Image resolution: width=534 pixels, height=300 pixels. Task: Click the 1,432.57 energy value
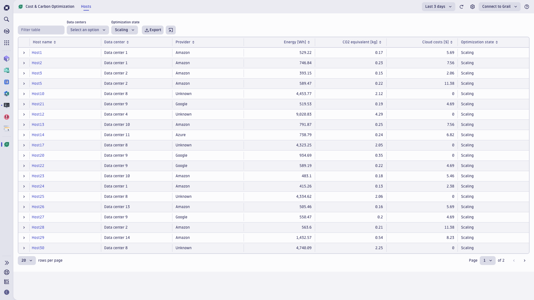pyautogui.click(x=304, y=238)
